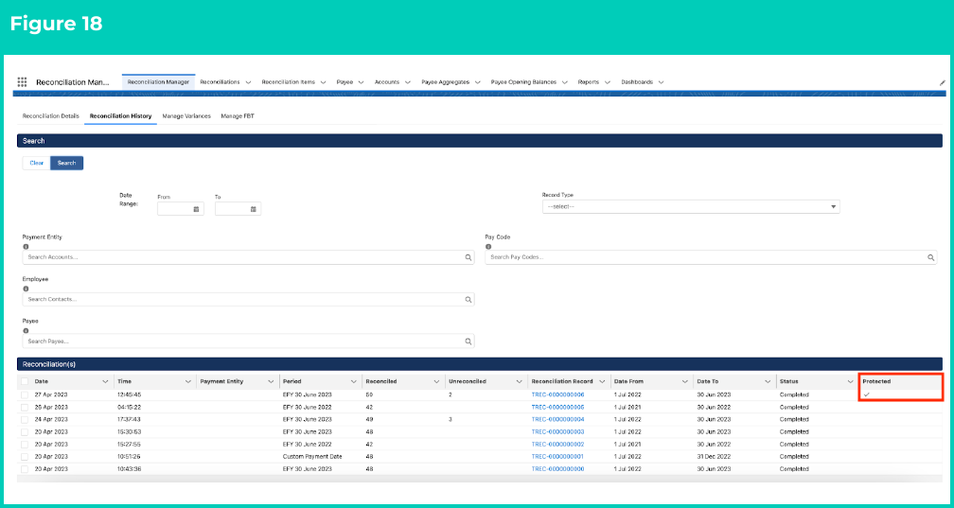This screenshot has width=954, height=508.
Task: Open the Payment Entity column header menu
Action: (x=271, y=381)
